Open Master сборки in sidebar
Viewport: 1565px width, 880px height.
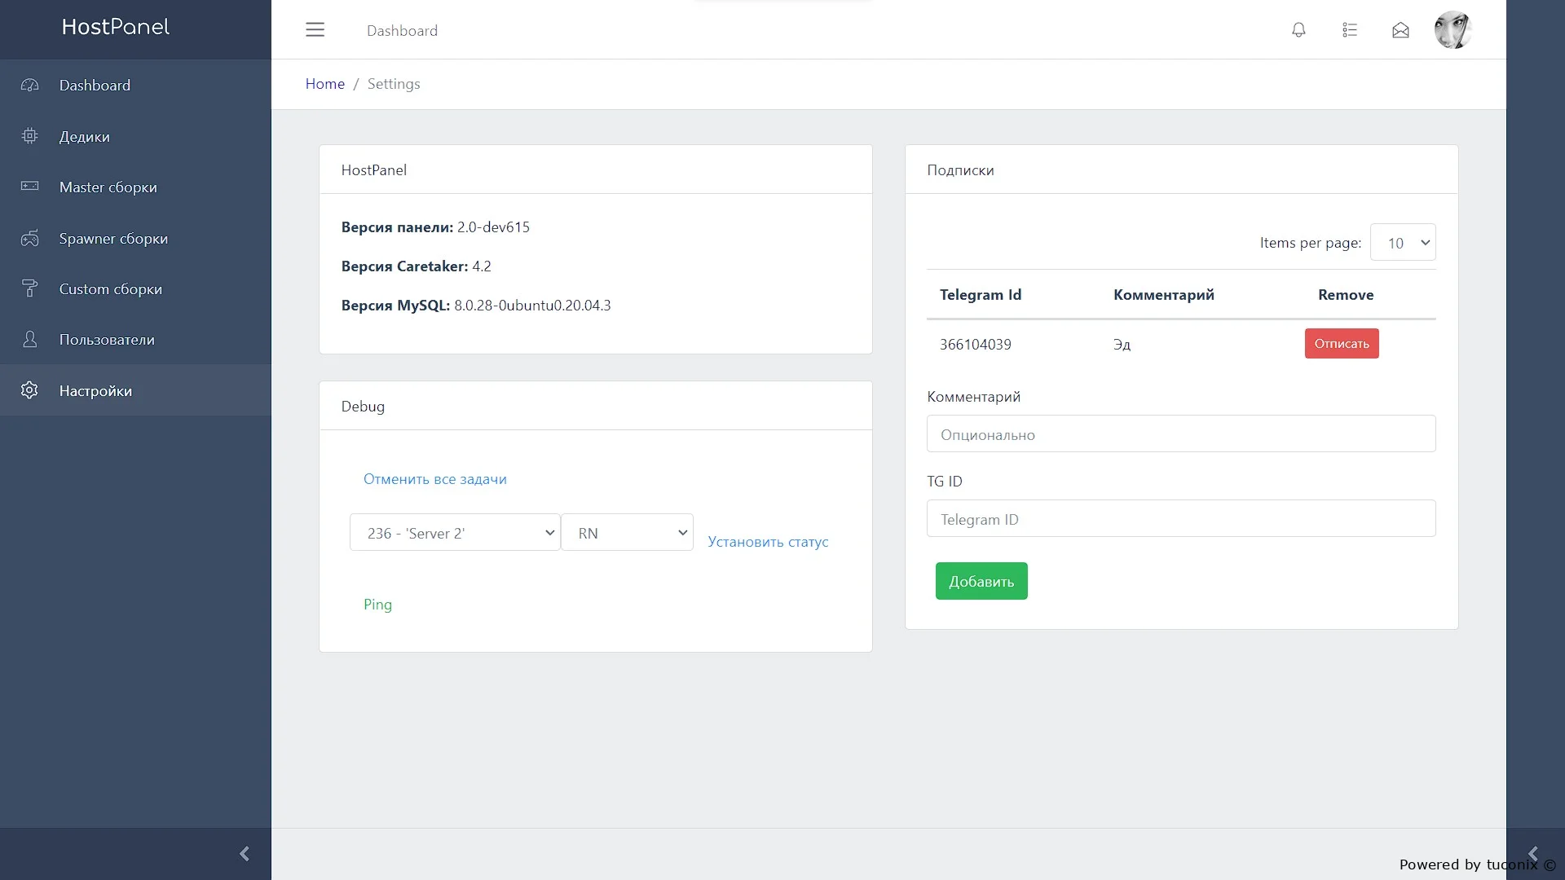(x=108, y=187)
